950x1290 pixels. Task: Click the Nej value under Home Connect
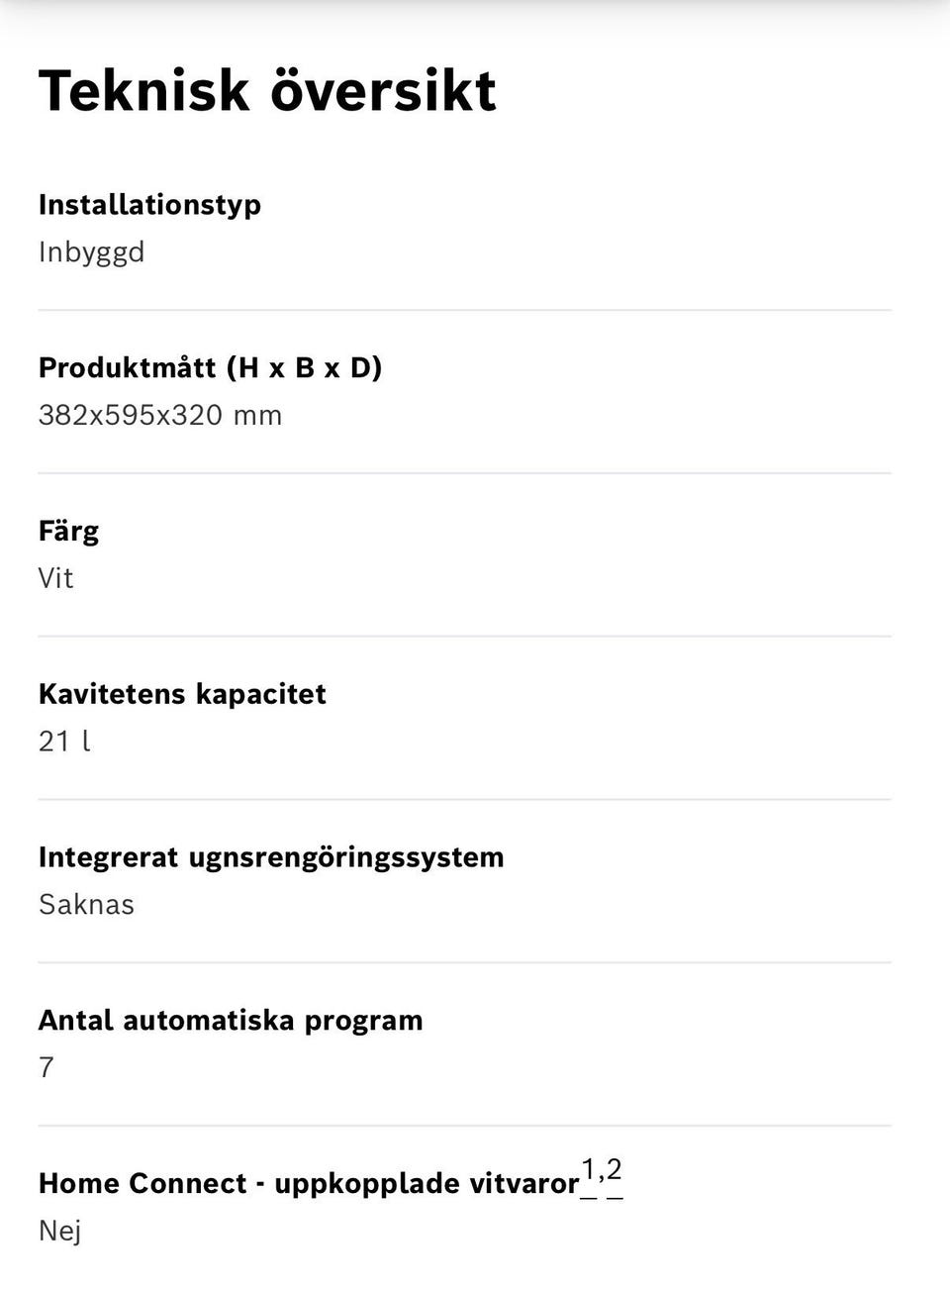[59, 1231]
